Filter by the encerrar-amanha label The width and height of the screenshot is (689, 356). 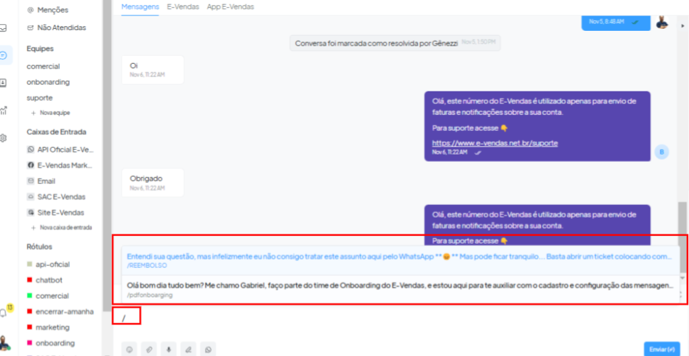pos(60,312)
